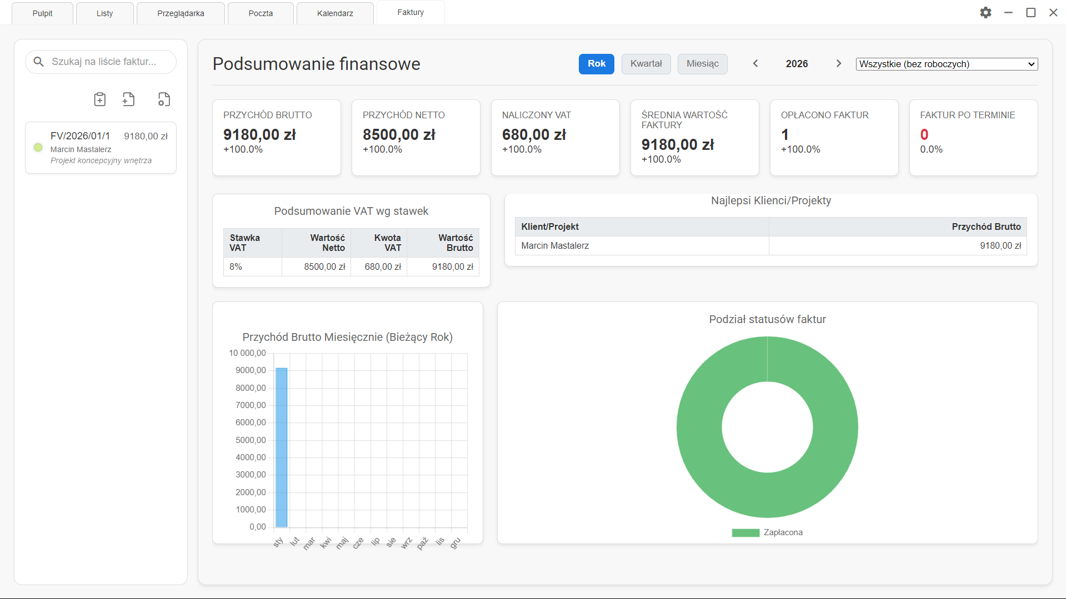The height and width of the screenshot is (599, 1066).
Task: Open application settings gear icon
Action: pos(985,13)
